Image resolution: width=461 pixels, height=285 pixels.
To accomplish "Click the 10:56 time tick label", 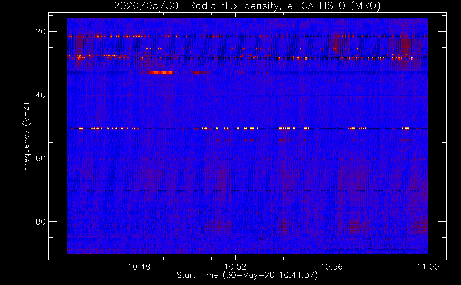I will pyautogui.click(x=332, y=267).
